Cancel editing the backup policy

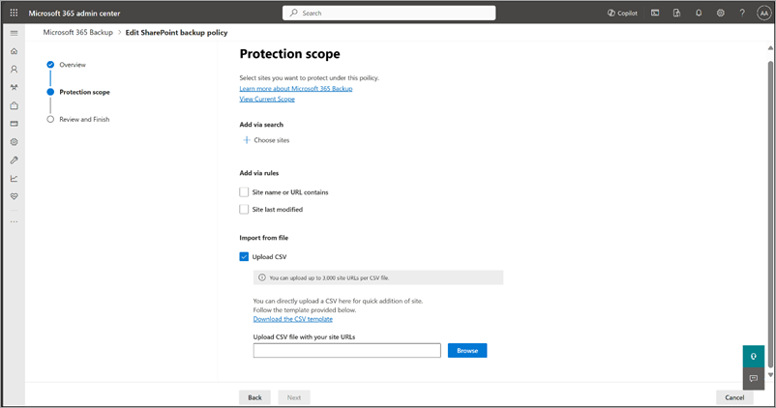(x=734, y=397)
